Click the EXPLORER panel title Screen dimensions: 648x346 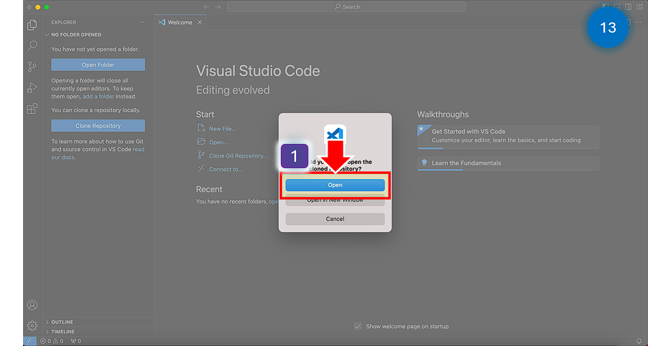pos(63,22)
